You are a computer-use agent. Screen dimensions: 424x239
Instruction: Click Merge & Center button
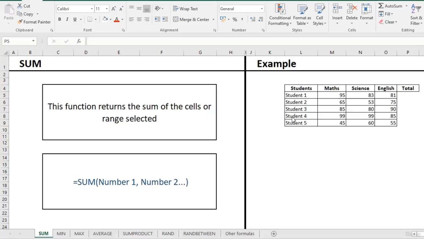pos(191,19)
